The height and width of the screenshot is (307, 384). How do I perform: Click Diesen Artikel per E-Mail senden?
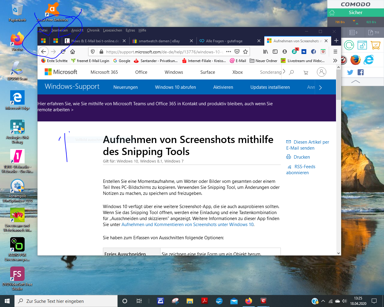pyautogui.click(x=308, y=145)
